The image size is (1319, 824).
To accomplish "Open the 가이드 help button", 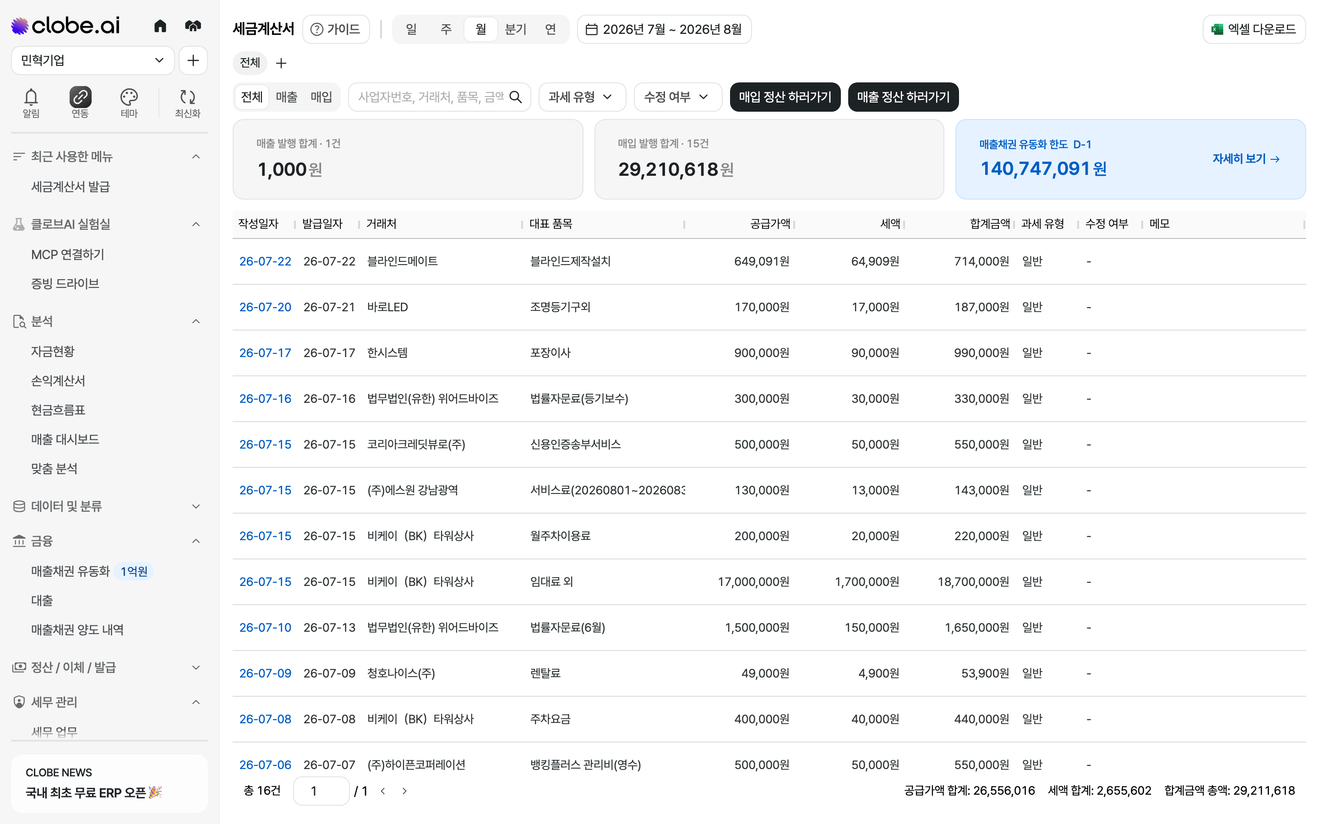I will pyautogui.click(x=336, y=29).
